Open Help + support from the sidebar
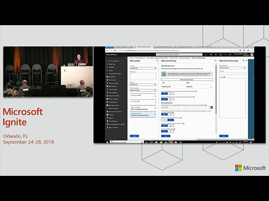 [x=112, y=127]
